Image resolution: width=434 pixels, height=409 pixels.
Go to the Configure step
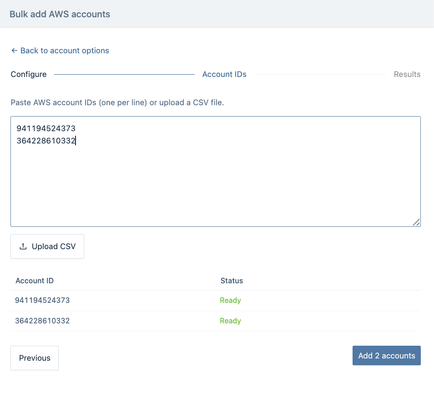(x=29, y=74)
